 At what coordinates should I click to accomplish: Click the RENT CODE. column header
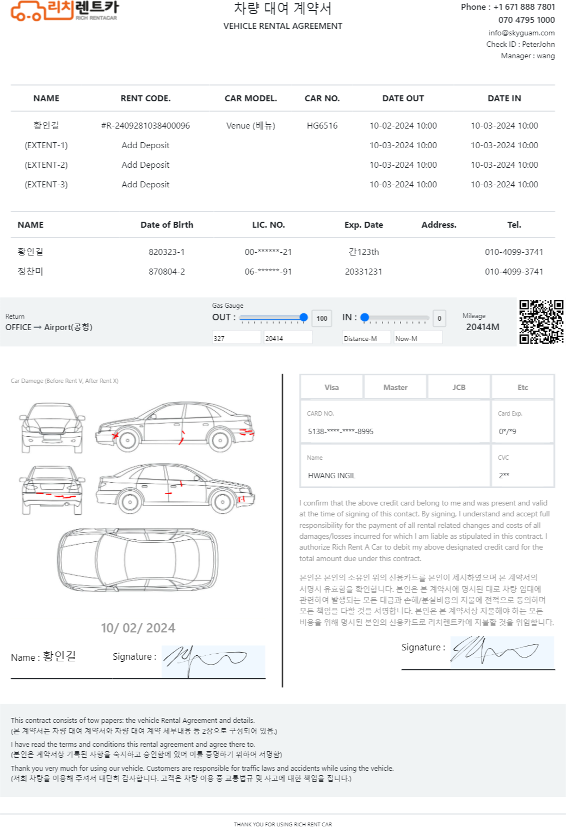145,99
